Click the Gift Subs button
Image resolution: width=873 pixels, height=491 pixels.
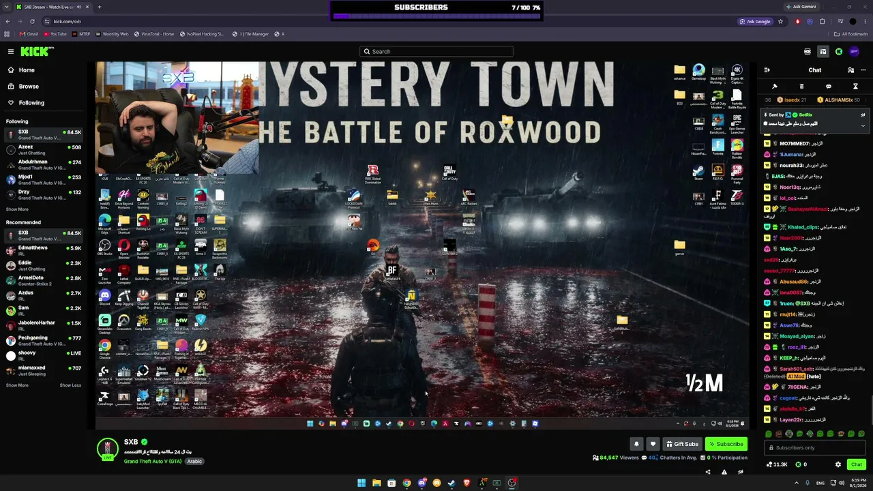point(682,444)
